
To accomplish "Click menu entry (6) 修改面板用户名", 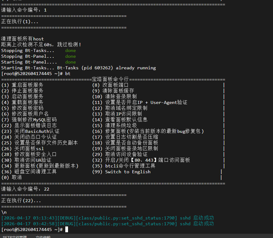I will [x=25, y=114].
